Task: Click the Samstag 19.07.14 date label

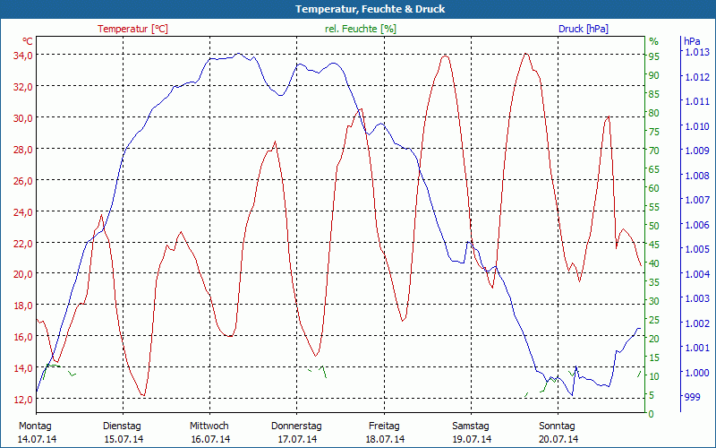Action: [x=471, y=432]
